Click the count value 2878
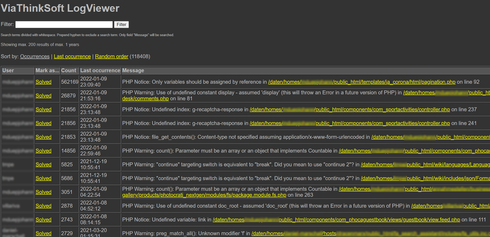The image size is (490, 237). tap(67, 206)
